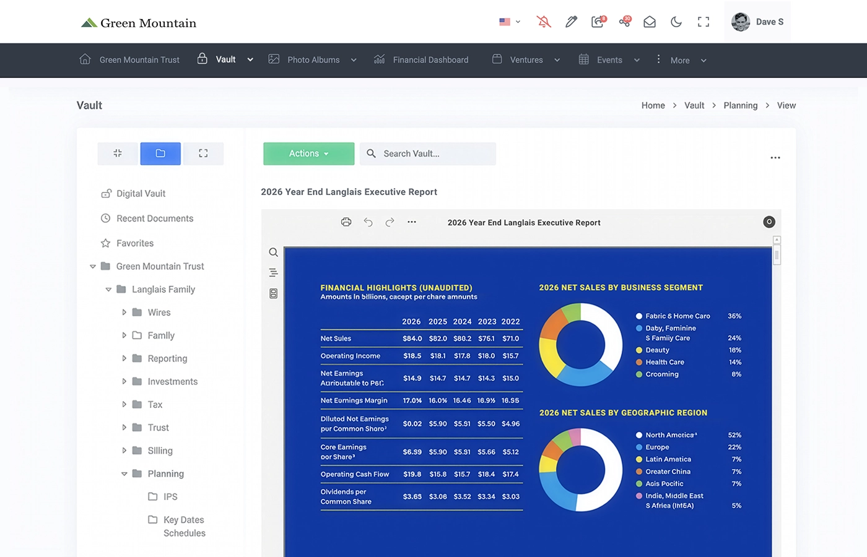Open the Ventures menu
This screenshot has height=557, width=867.
526,60
